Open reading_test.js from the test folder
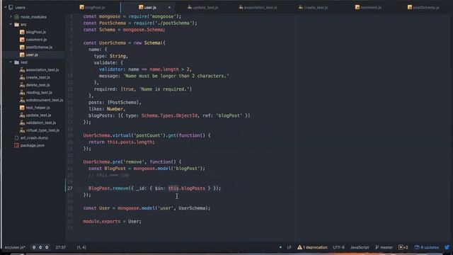 click(39, 92)
